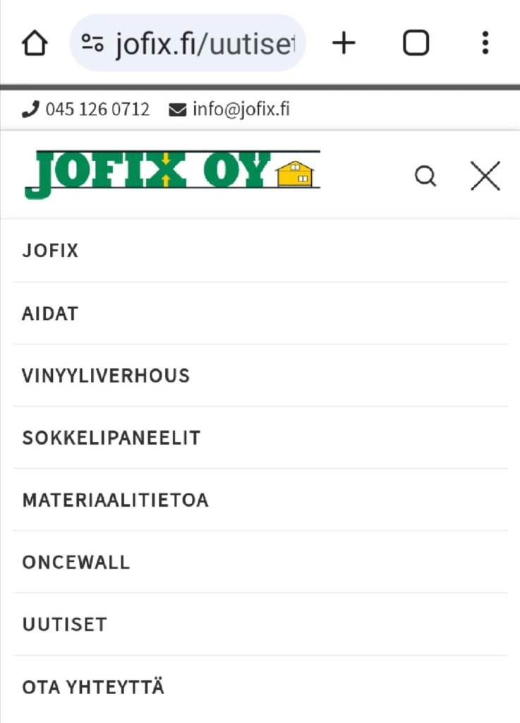Navigate to MATERIAALITIETOA
Viewport: 520px width, 723px height.
click(116, 500)
